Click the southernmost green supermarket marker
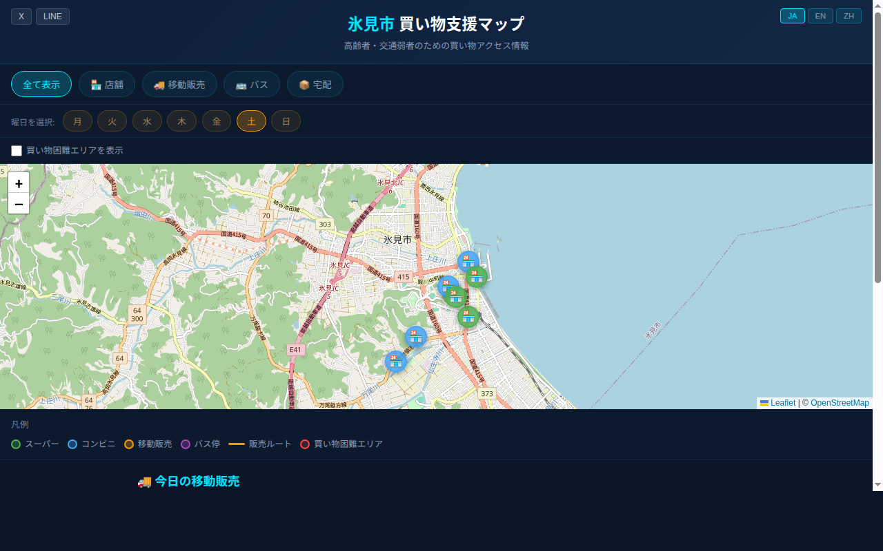 click(x=468, y=316)
